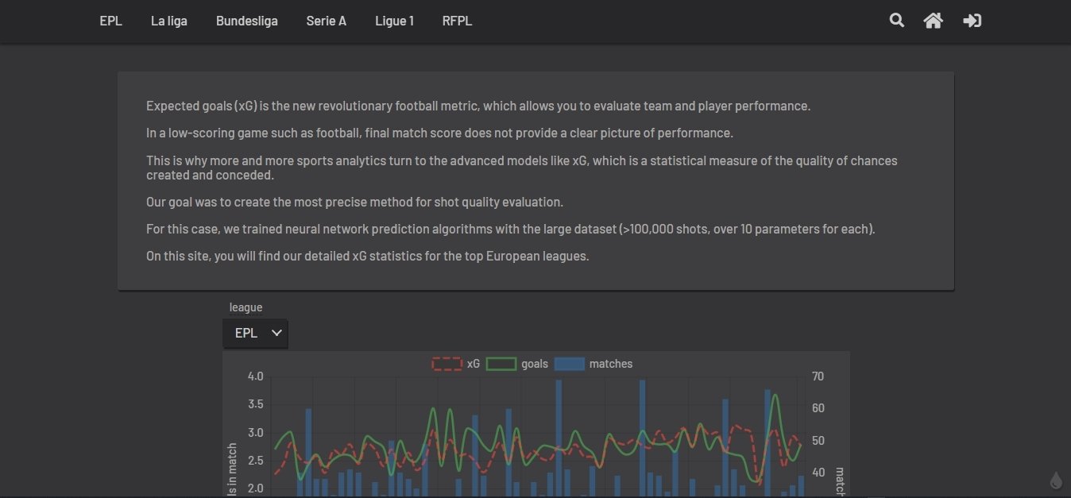This screenshot has height=498, width=1071.
Task: Open the search icon in the header
Action: pyautogui.click(x=896, y=21)
